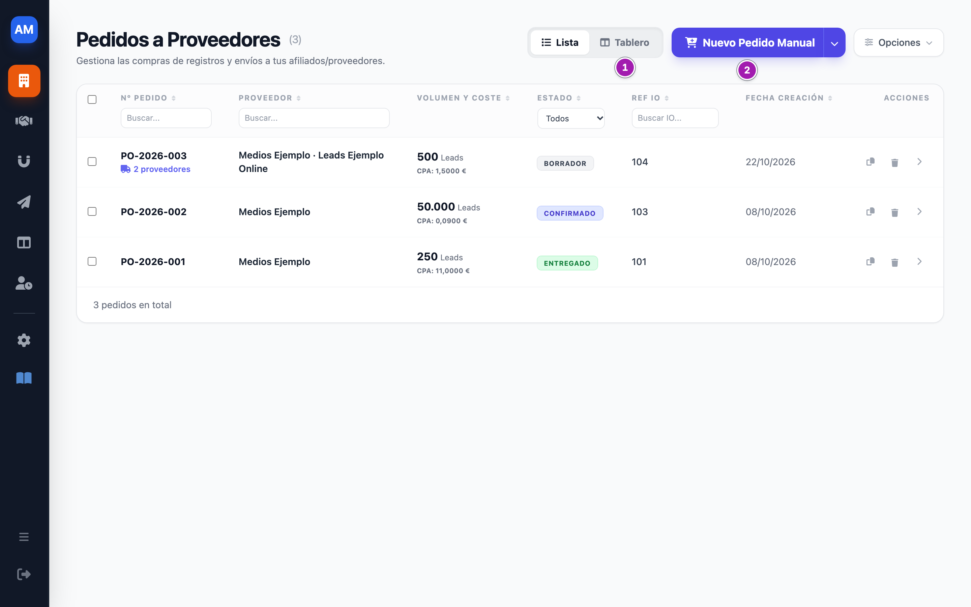This screenshot has width=971, height=607.
Task: Open the user clock sidebar icon
Action: click(24, 283)
